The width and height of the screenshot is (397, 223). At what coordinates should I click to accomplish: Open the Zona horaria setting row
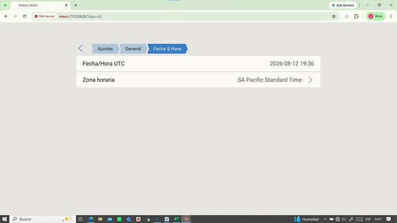[x=199, y=80]
